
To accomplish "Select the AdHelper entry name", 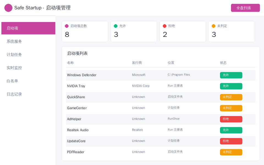I will [x=74, y=119].
